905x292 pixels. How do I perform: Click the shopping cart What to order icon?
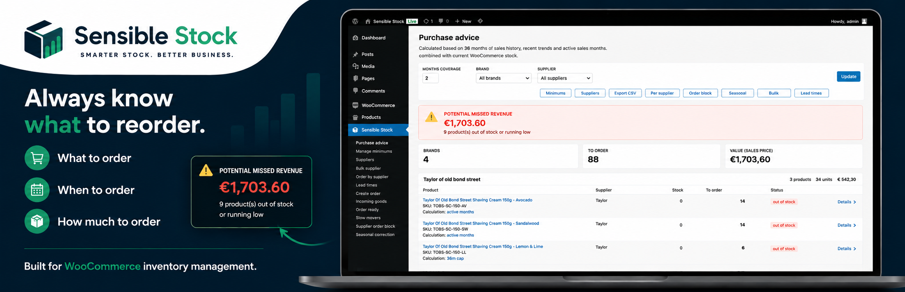(x=37, y=158)
